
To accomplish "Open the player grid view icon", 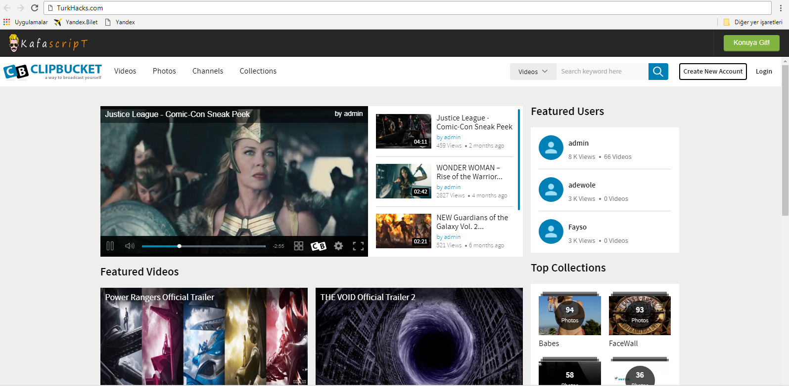I will [x=299, y=246].
